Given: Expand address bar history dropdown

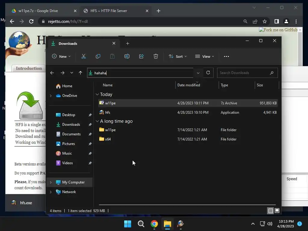Looking at the screenshot, I should [x=198, y=73].
